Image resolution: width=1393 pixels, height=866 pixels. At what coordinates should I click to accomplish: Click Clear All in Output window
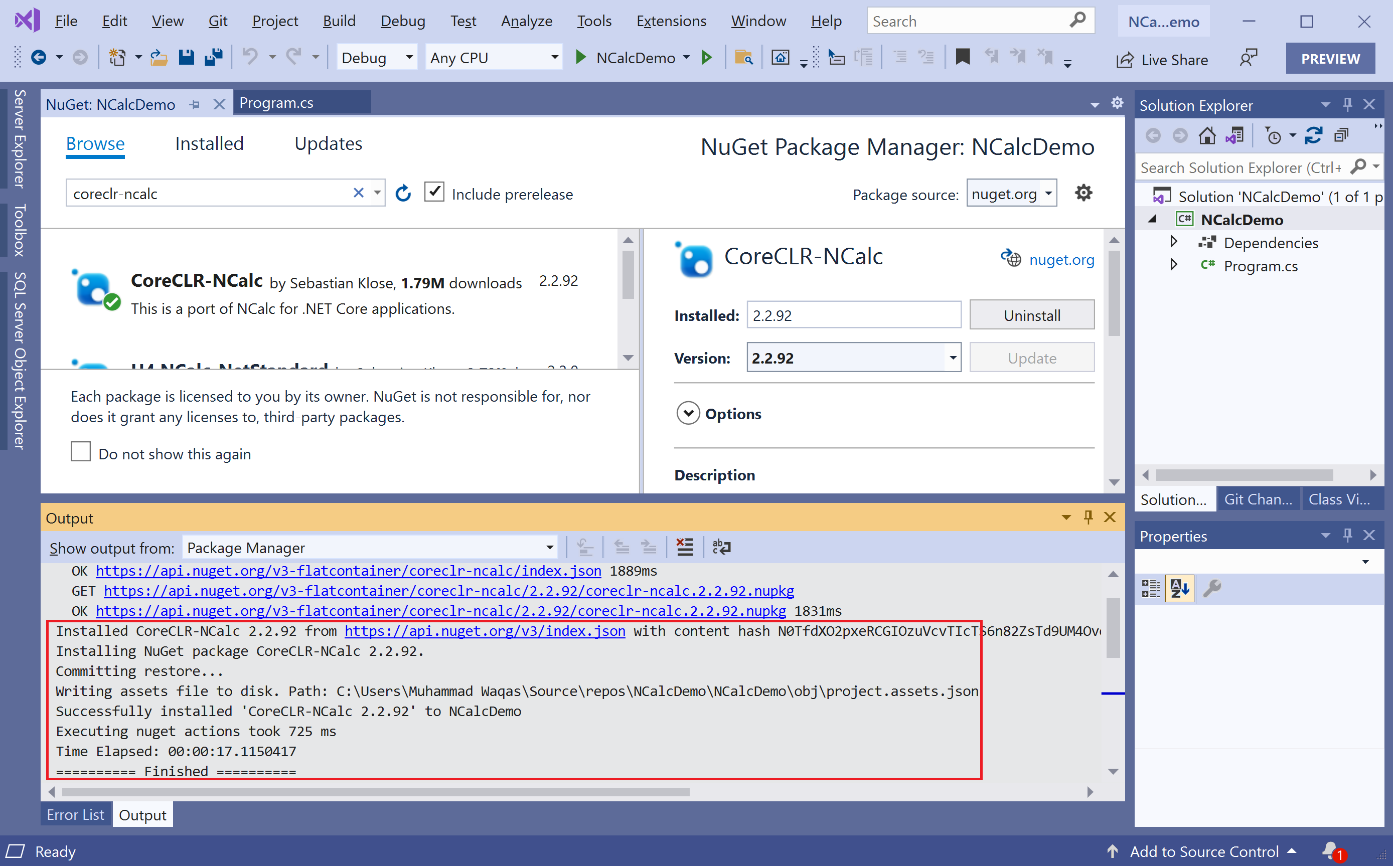click(x=685, y=547)
